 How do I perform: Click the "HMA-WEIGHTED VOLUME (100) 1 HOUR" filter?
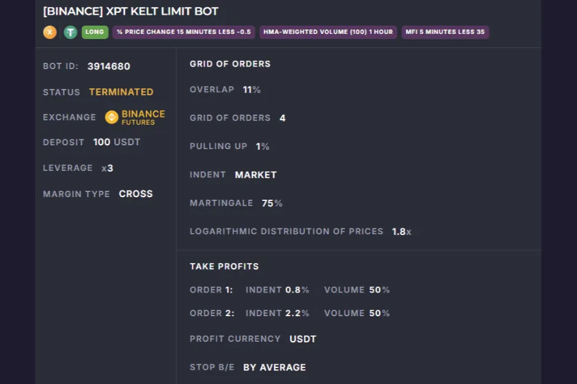[328, 31]
